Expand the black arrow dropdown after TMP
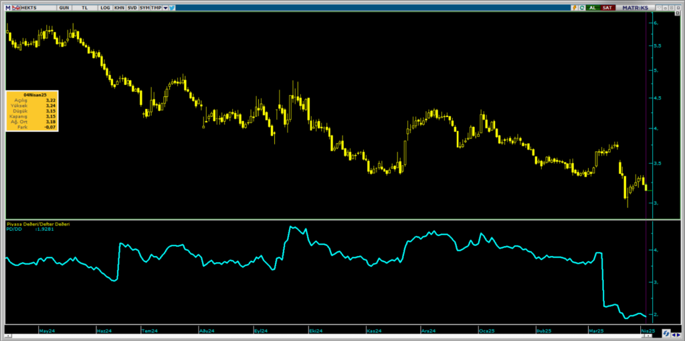Viewport: 685px width, 341px height. (165, 8)
